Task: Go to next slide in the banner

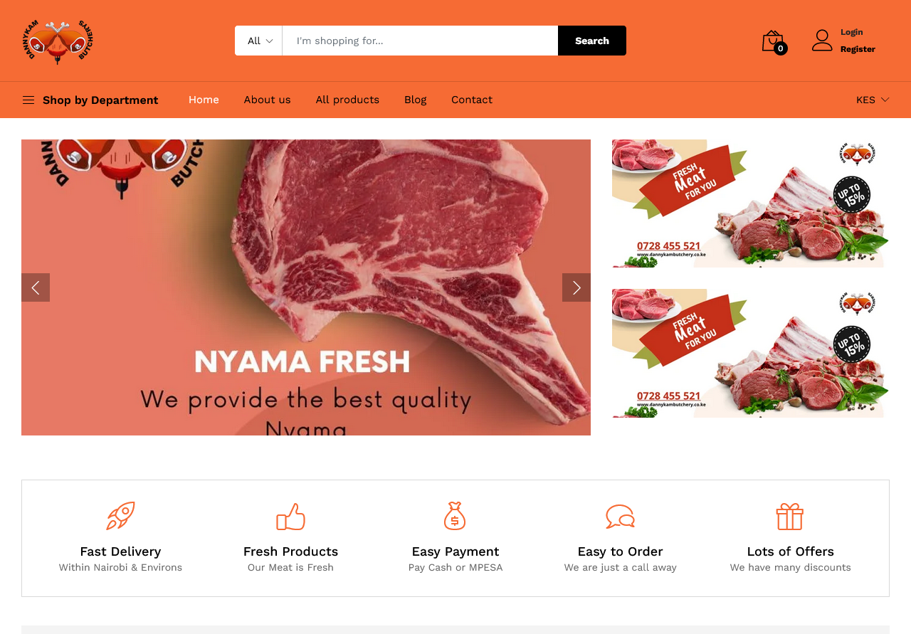Action: (576, 287)
